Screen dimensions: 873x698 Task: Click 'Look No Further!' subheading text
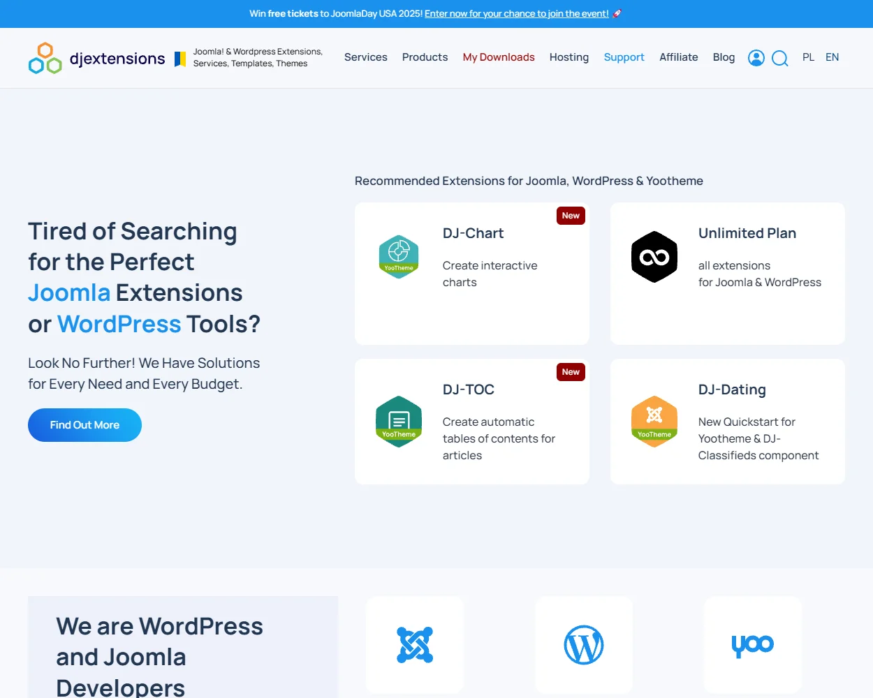(x=144, y=373)
